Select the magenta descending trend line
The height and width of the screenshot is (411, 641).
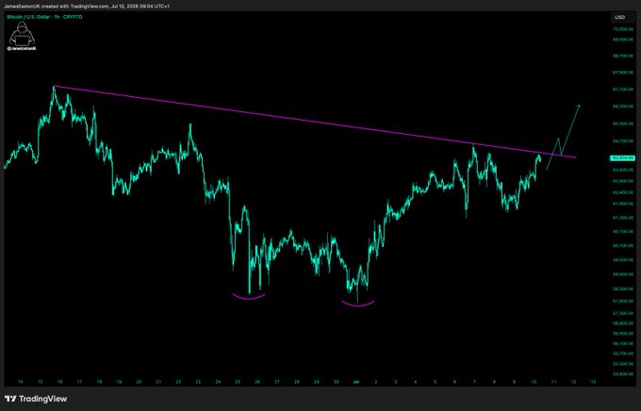(315, 122)
